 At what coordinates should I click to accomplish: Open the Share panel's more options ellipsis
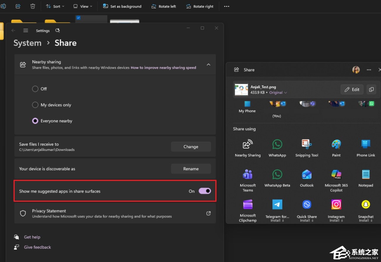pyautogui.click(x=369, y=70)
